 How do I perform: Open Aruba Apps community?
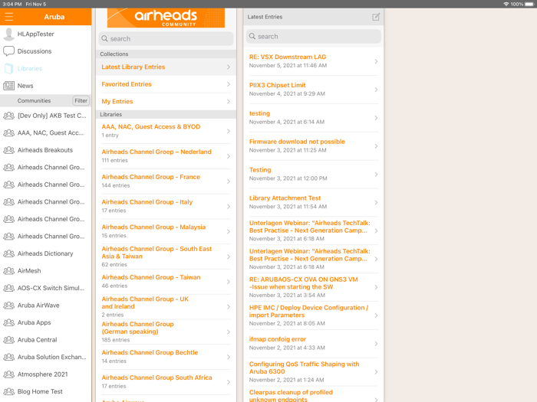[x=46, y=322]
